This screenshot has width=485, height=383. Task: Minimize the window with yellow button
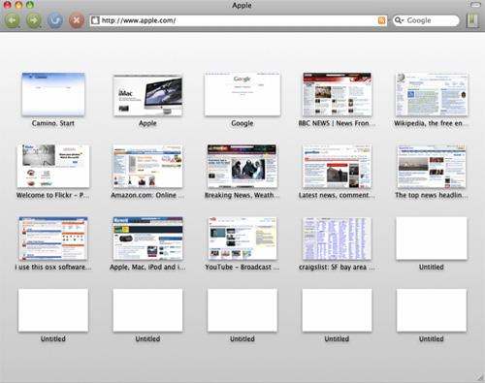pyautogui.click(x=18, y=5)
